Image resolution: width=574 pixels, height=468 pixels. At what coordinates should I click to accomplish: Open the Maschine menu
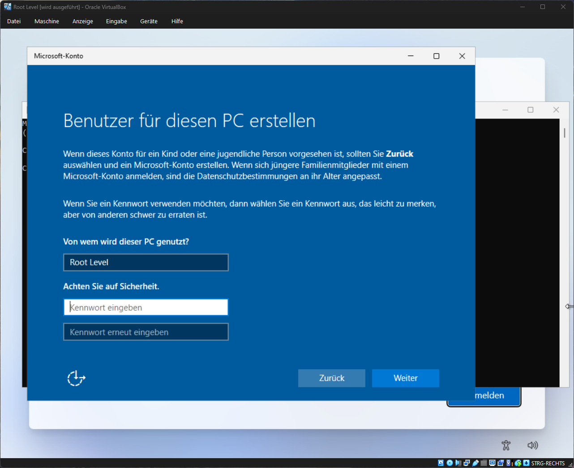(47, 21)
